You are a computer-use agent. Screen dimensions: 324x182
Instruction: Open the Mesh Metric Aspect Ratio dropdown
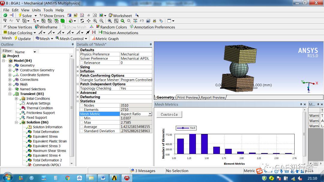150,114
